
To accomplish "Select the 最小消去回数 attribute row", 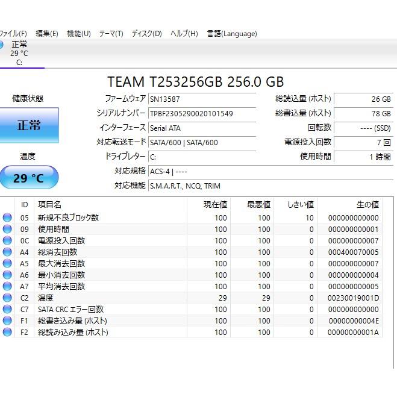I will (x=191, y=275).
